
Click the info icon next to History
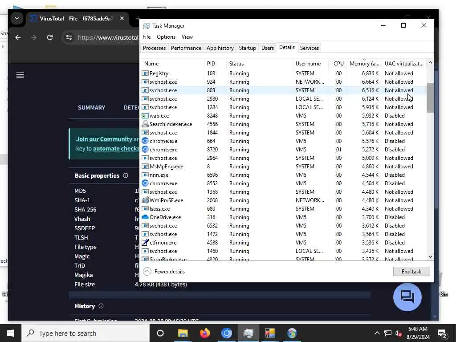[x=101, y=306]
